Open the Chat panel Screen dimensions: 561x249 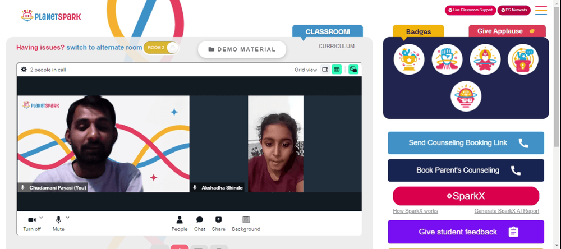click(200, 224)
